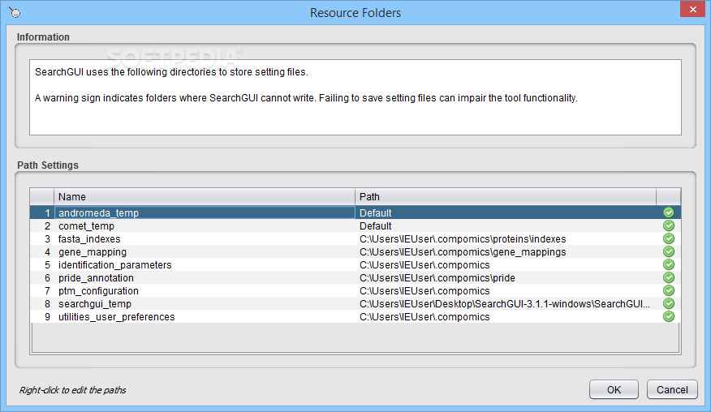Click the Default path of andromeda_temp
711x412 pixels.
tap(506, 212)
